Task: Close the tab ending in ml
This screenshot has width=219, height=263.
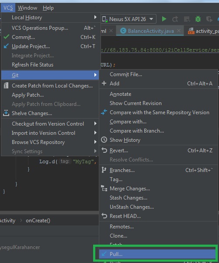Action: pyautogui.click(x=111, y=31)
